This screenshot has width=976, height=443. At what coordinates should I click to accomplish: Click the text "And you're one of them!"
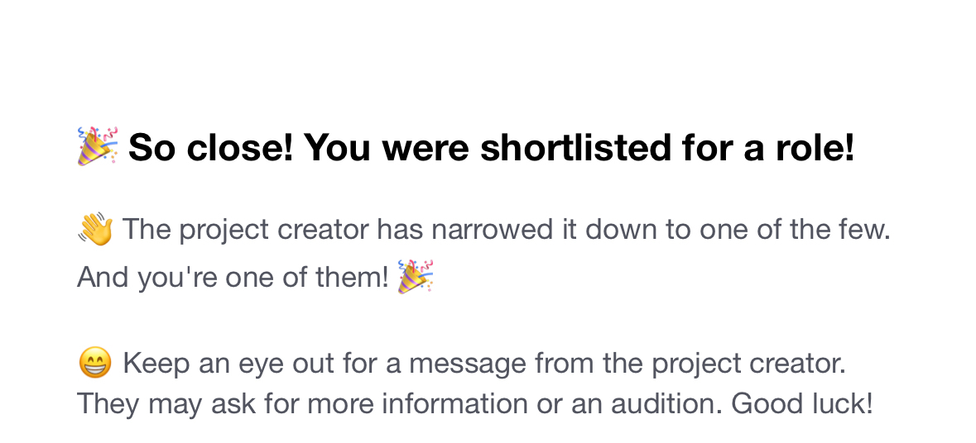233,278
